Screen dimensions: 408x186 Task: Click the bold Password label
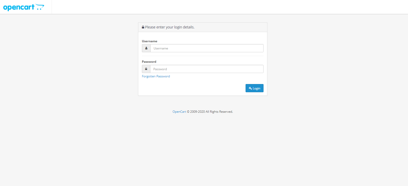coord(149,61)
